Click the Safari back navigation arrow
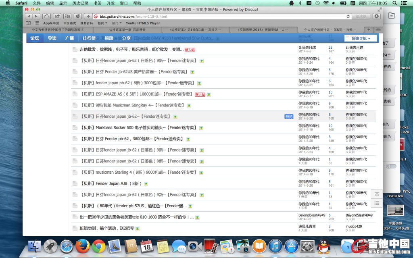The height and width of the screenshot is (258, 413). click(28, 16)
